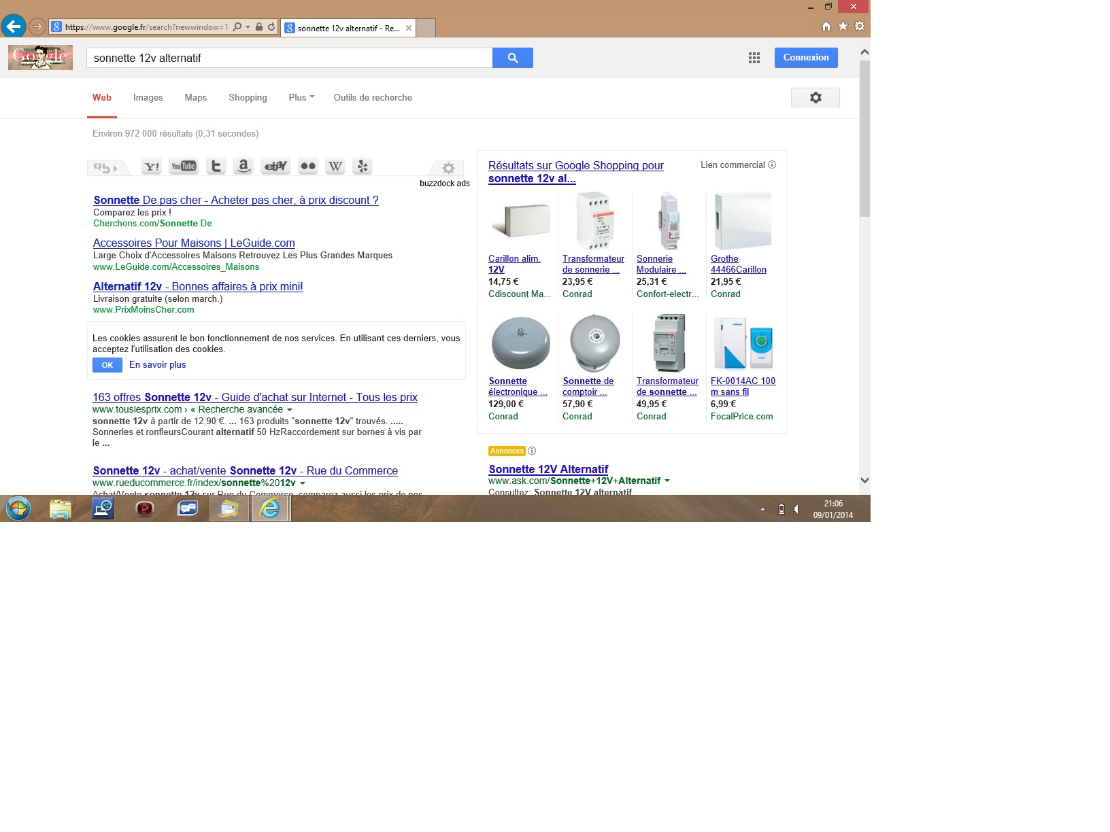Open Buzzdock settings gear
1110x832 pixels.
[448, 168]
